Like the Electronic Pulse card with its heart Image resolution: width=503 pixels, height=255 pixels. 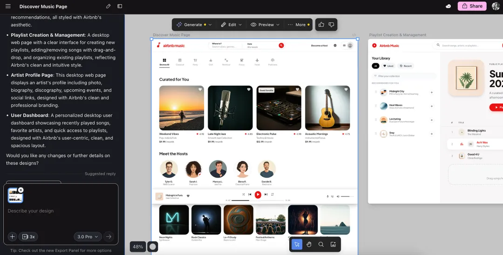coord(297,89)
